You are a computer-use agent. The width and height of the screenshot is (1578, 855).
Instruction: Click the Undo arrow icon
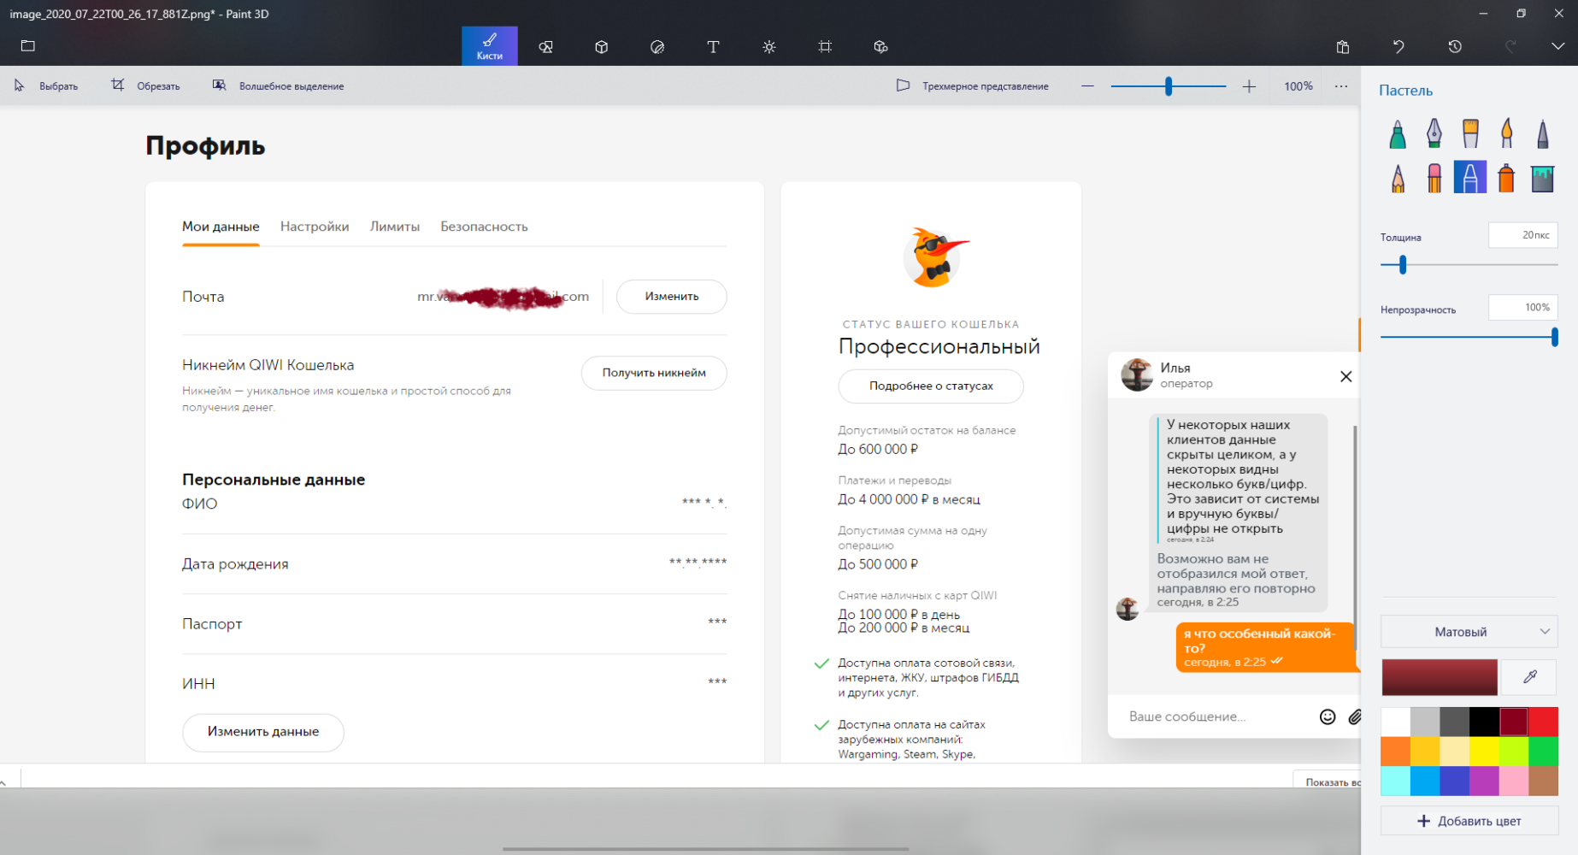1398,47
